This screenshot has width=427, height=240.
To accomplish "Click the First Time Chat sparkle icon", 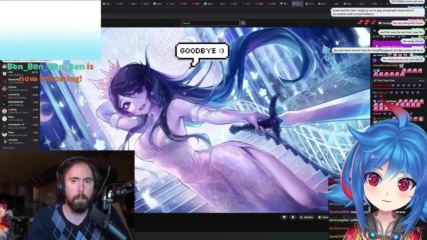I will point(375,80).
